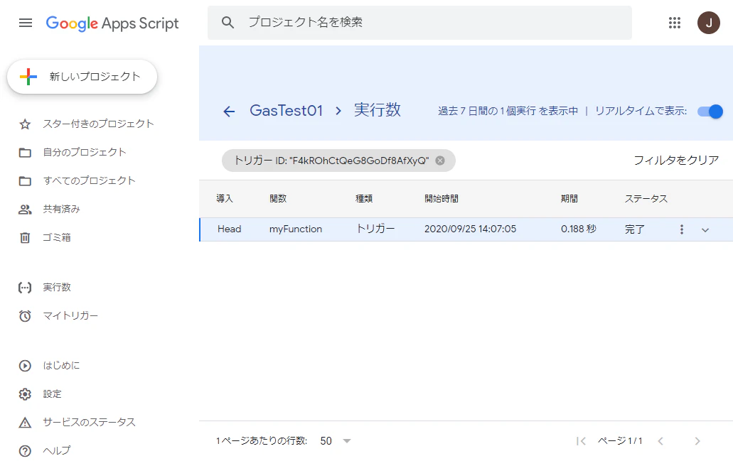Focus the プロジェクト名を検索 search field

pyautogui.click(x=419, y=23)
